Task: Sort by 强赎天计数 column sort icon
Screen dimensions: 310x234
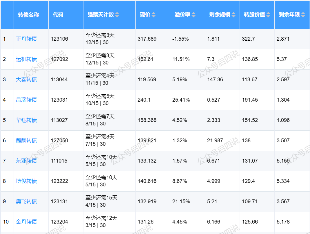Action: click(117, 15)
